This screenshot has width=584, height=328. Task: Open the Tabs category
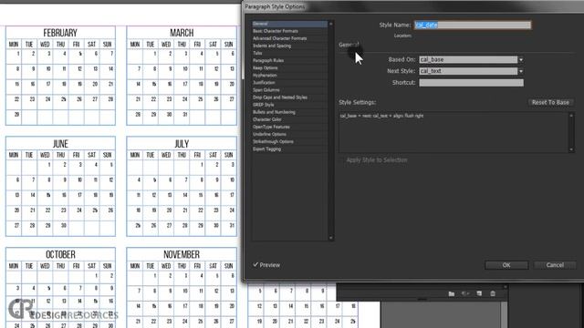click(x=290, y=53)
